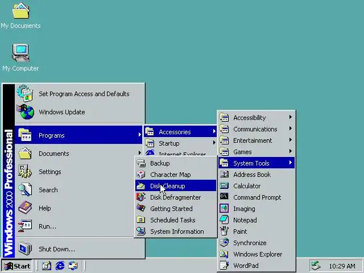Click the Shut Down... label
Screen dimensions: 364x273
tap(57, 249)
